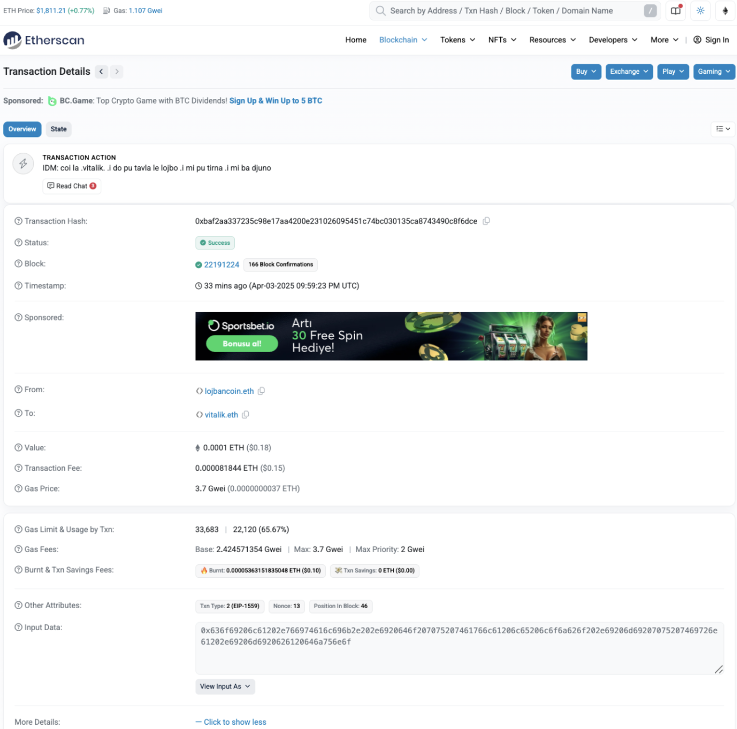737x729 pixels.
Task: Click the Ethereum network diamond icon
Action: [725, 11]
